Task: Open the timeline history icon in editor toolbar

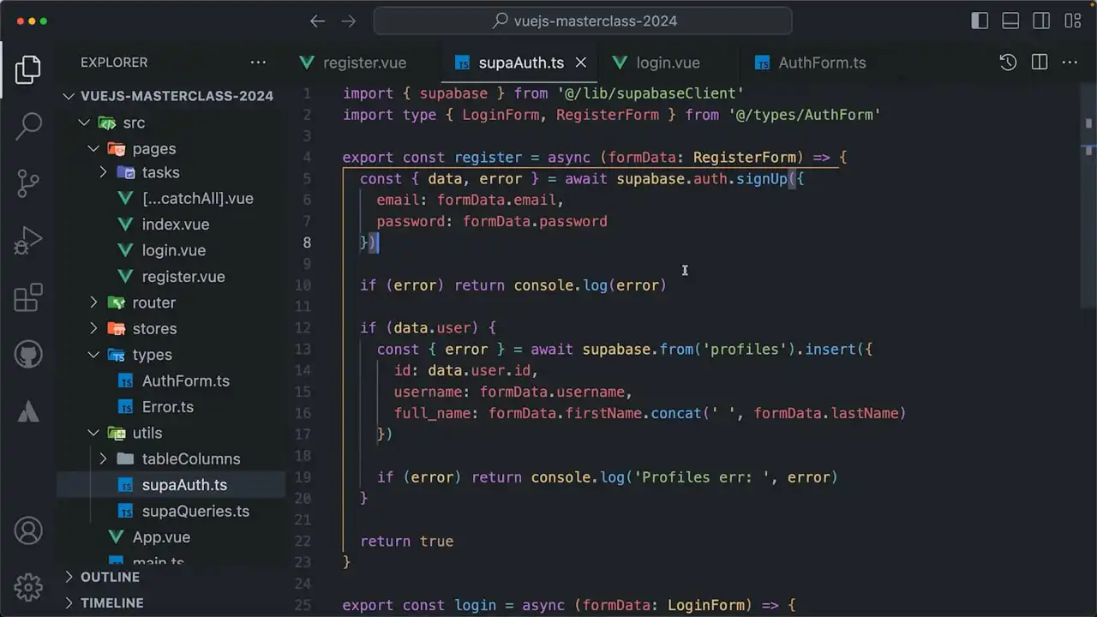Action: 1008,63
